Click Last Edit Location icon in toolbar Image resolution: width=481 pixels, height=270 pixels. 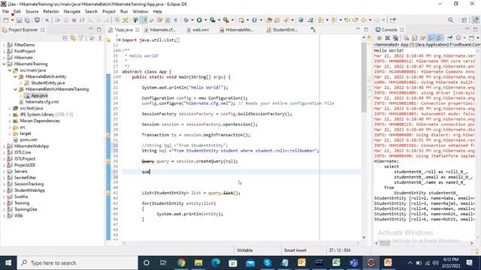click(347, 20)
